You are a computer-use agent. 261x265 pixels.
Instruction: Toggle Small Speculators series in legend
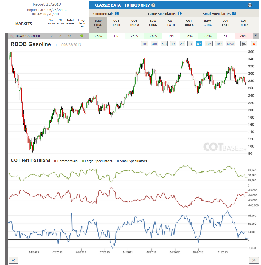click(132, 161)
